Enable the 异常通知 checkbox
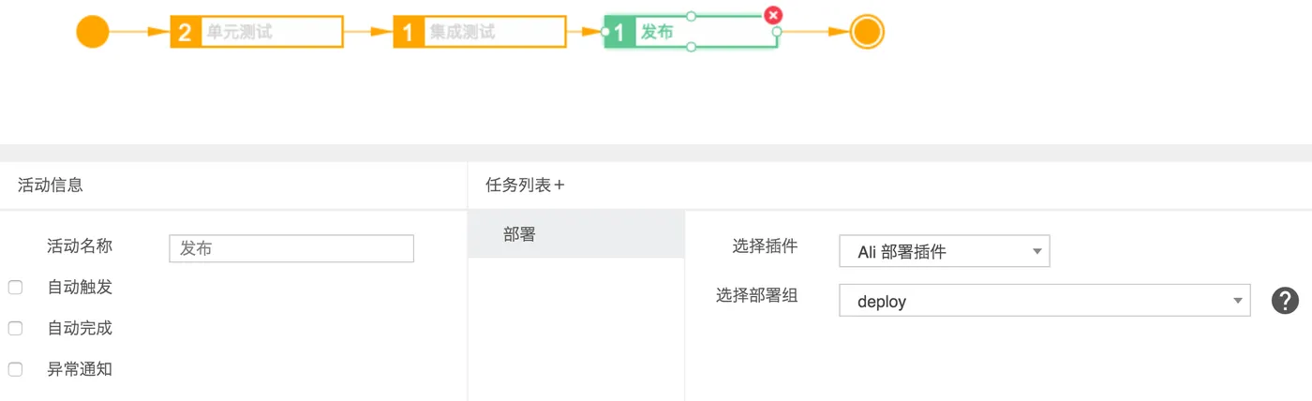 click(x=15, y=369)
